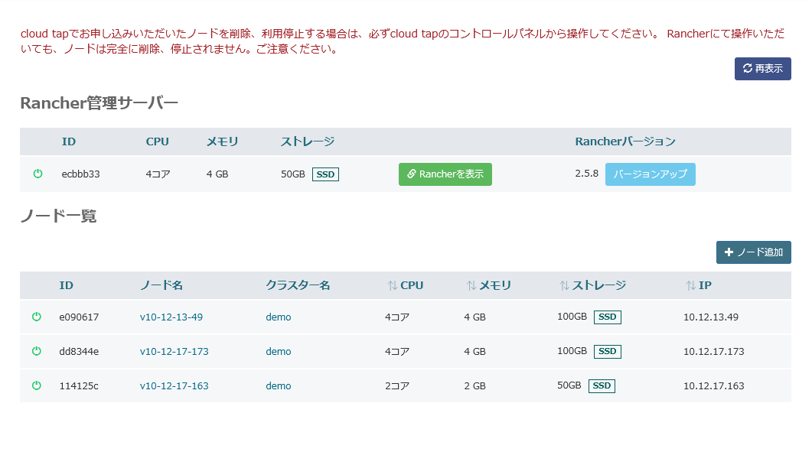This screenshot has width=812, height=465.
Task: Click SSD badge for node e090617
Action: point(608,317)
